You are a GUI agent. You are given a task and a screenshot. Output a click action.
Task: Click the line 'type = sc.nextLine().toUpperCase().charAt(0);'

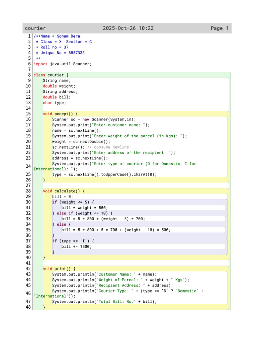104,174
